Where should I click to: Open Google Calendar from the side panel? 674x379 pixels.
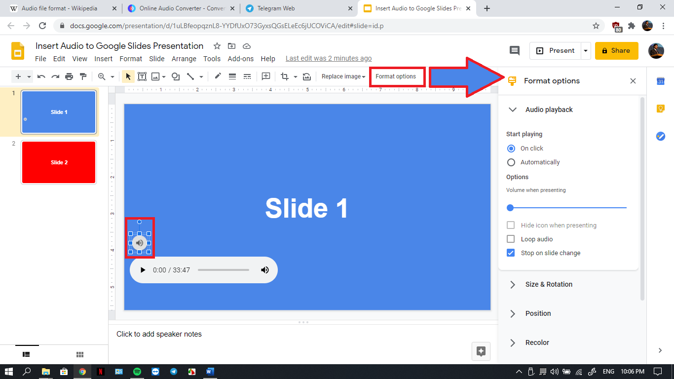(660, 81)
